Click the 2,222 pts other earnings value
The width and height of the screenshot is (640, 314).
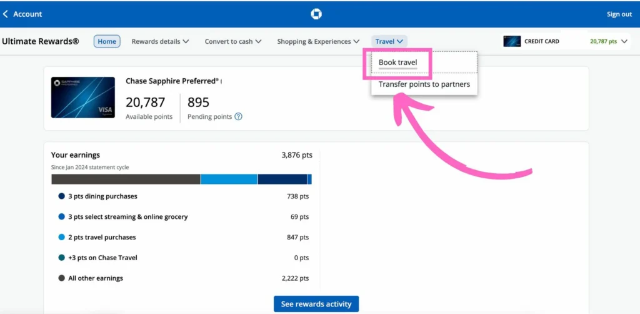[295, 278]
